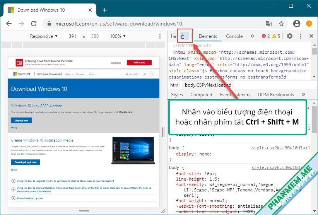Image resolution: width=318 pixels, height=215 pixels.
Task: Click the page sign-in account icon
Action: (152, 74)
